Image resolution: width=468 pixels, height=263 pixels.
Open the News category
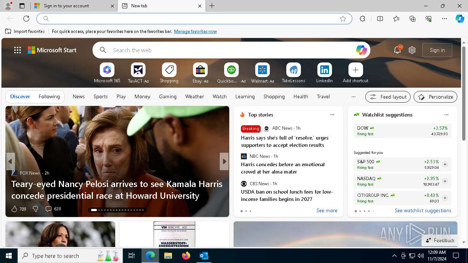click(79, 96)
